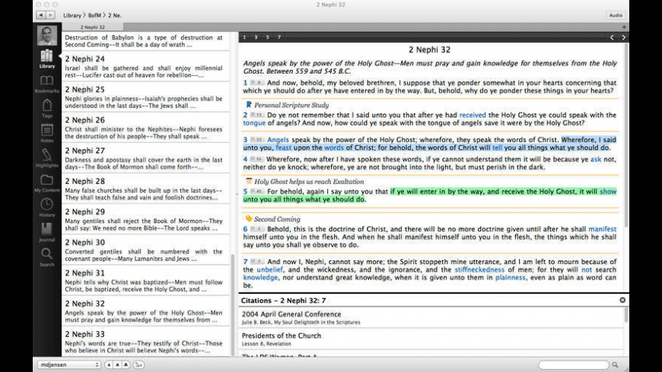Open 2 Nephi 30 in chapter list

[x=145, y=251]
